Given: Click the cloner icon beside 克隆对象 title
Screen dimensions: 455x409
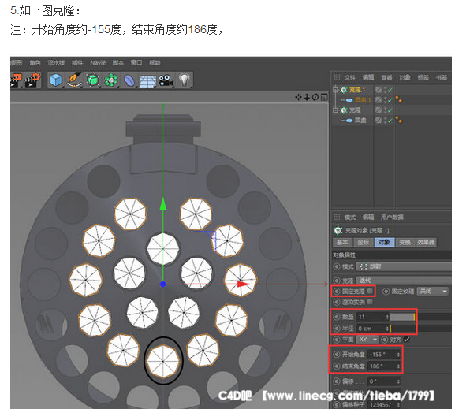Looking at the screenshot, I should click(338, 231).
